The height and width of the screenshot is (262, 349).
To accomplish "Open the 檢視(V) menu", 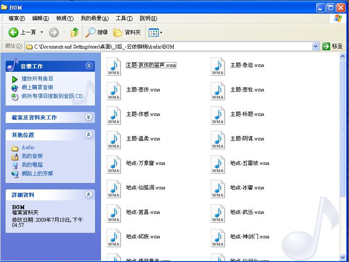I will point(65,18).
